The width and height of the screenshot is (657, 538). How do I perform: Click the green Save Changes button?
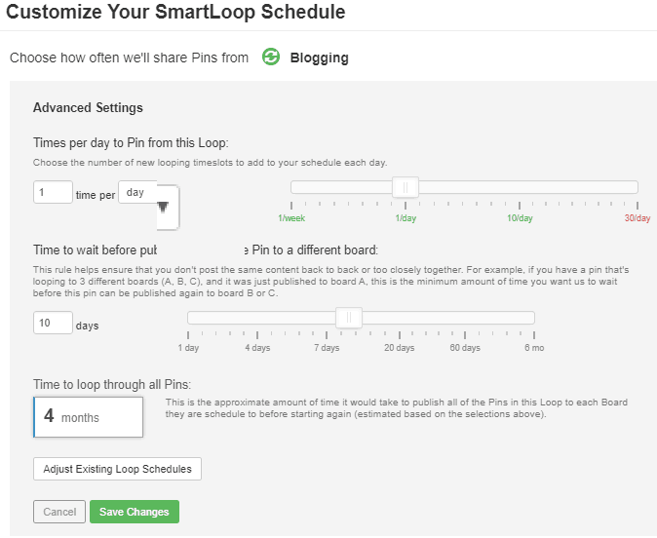135,512
